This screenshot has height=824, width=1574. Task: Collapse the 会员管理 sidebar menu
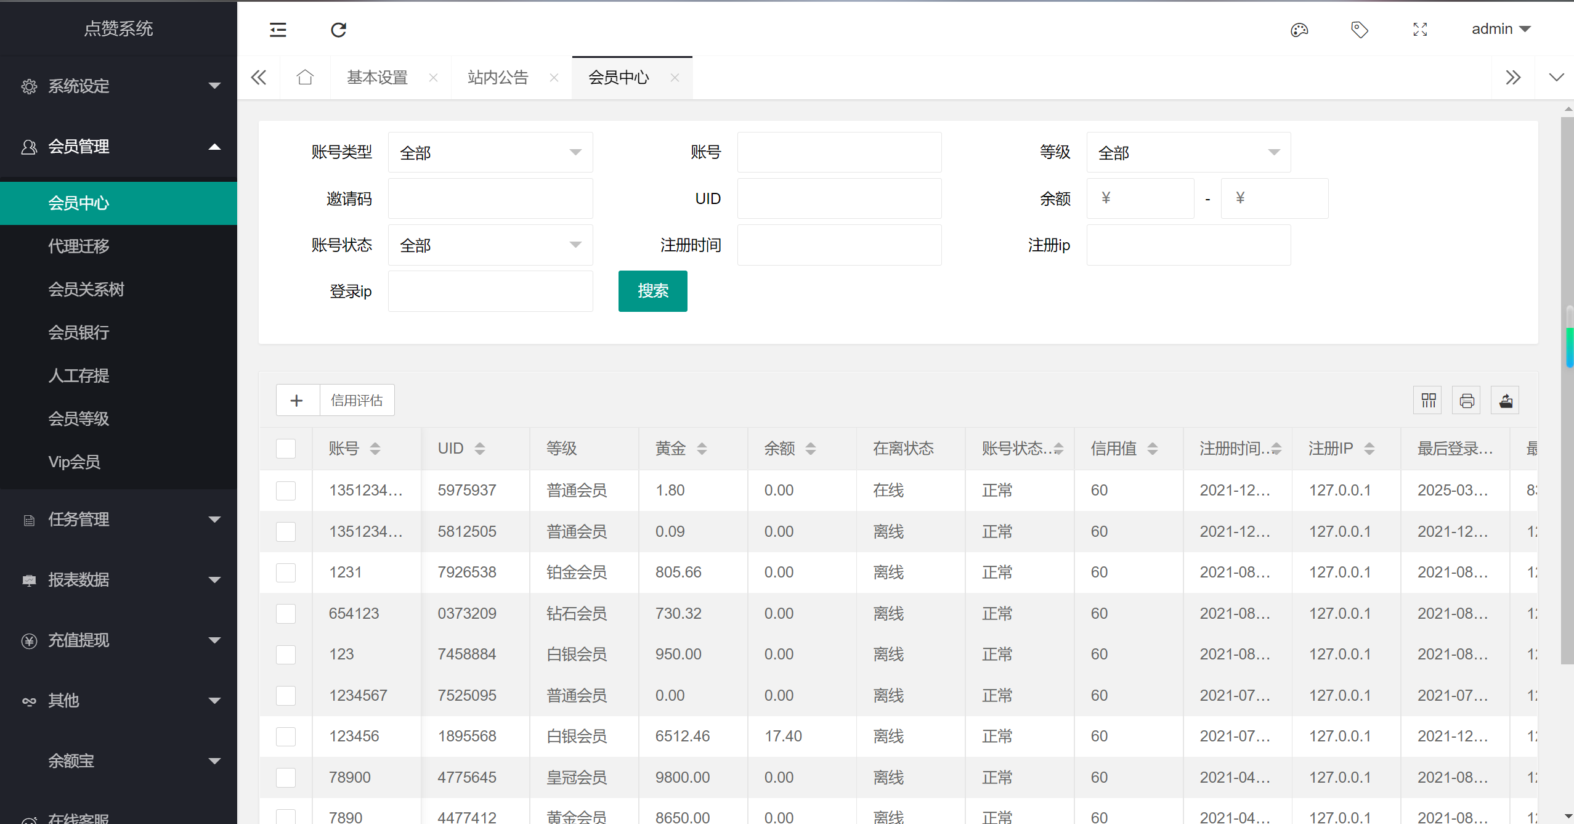coord(118,147)
